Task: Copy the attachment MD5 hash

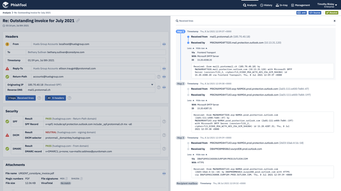Action: pyautogui.click(x=67, y=179)
